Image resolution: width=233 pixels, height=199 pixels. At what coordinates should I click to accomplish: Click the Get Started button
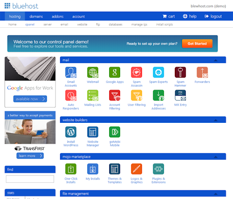[x=197, y=44]
